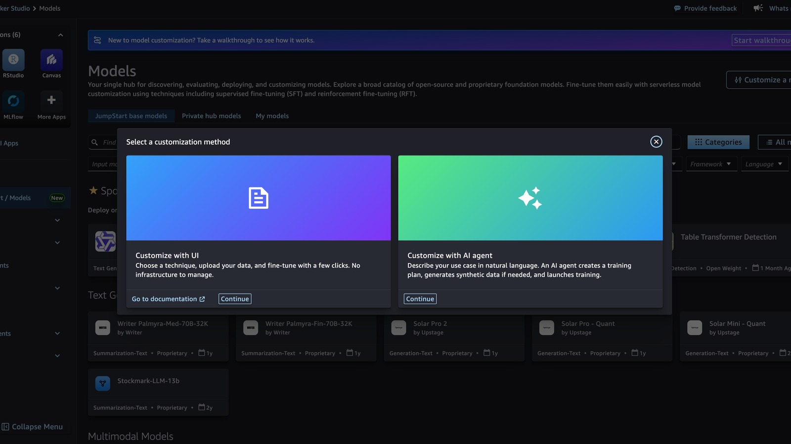
Task: Switch to My models tab
Action: pyautogui.click(x=272, y=116)
